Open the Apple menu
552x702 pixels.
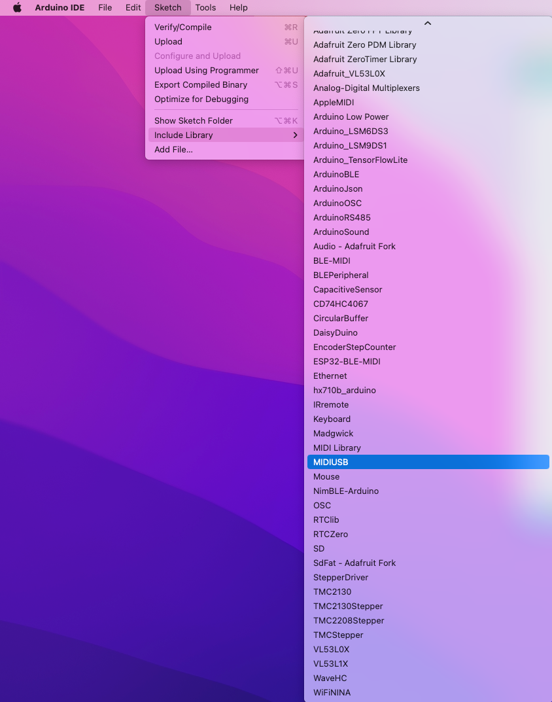(x=17, y=8)
